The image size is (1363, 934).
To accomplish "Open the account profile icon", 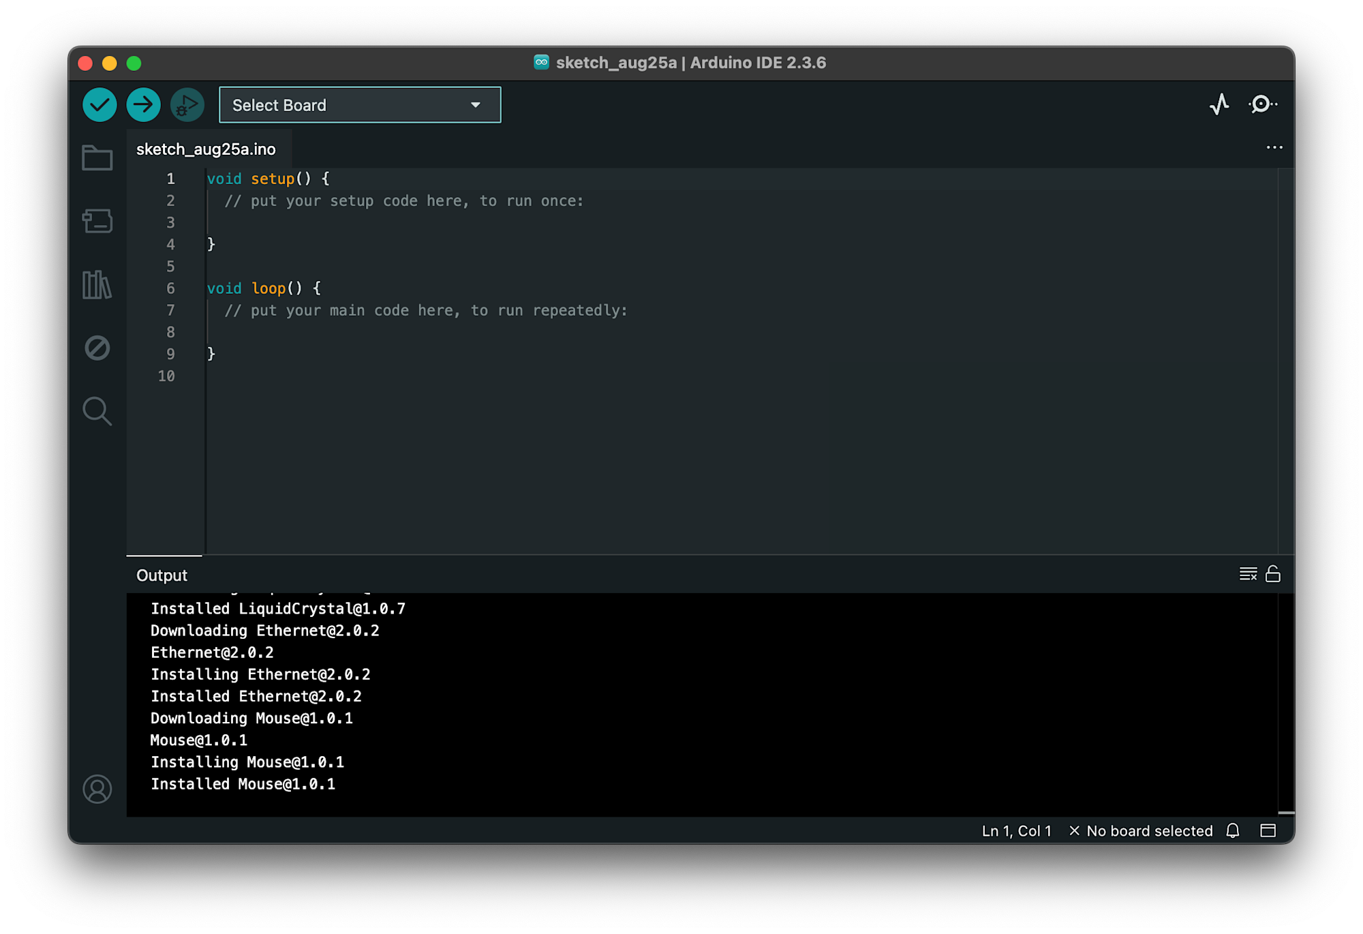I will (x=97, y=789).
